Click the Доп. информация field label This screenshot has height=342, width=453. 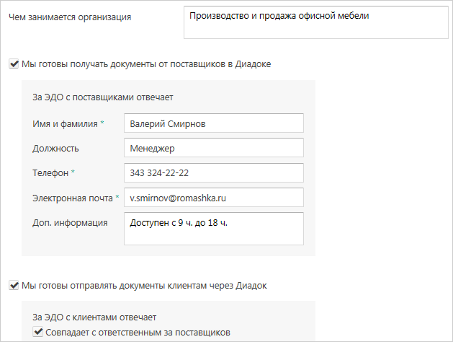[70, 222]
